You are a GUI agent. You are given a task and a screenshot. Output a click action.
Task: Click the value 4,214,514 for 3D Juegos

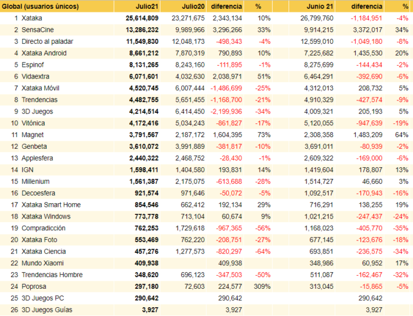click(x=144, y=112)
